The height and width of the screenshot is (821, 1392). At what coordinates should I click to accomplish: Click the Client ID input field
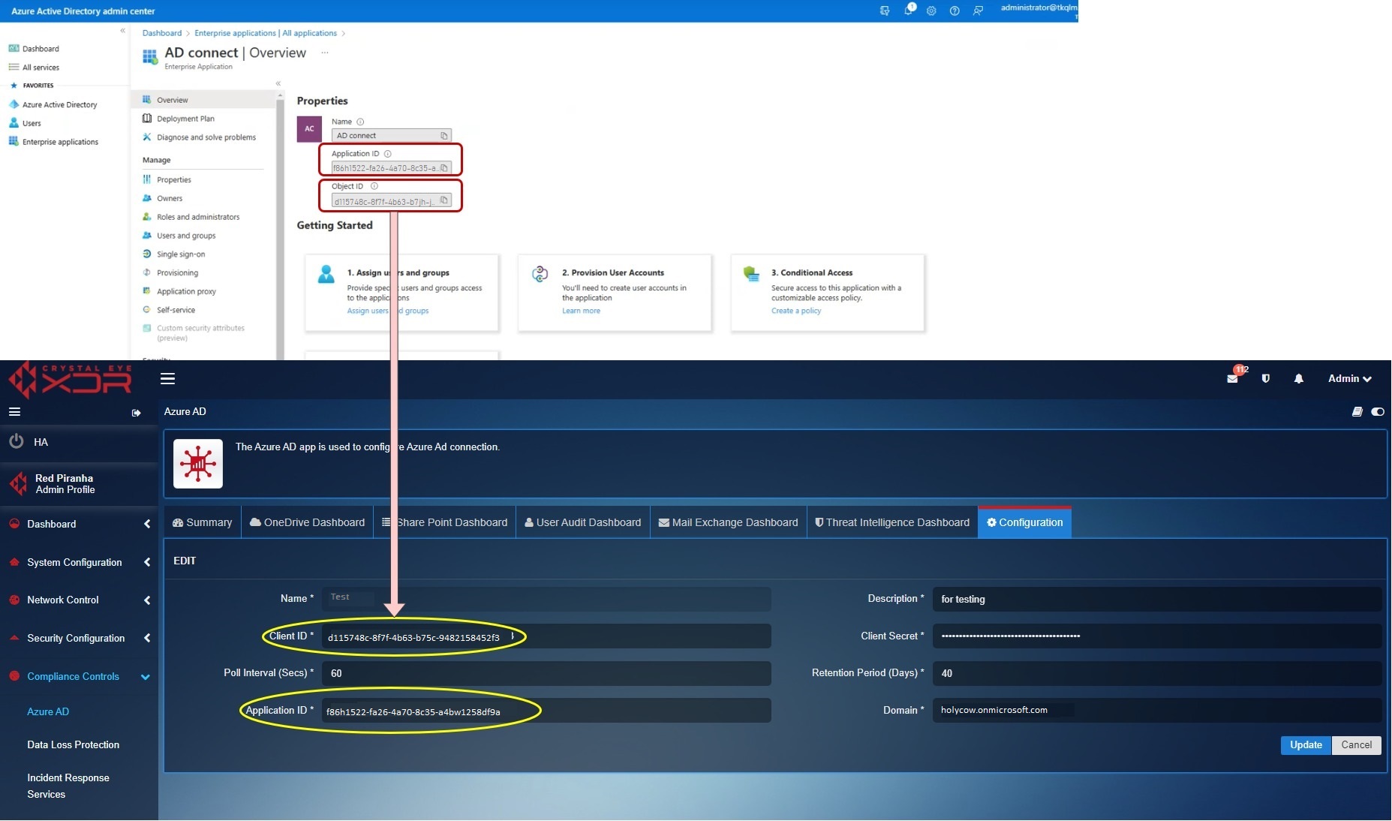[546, 636]
